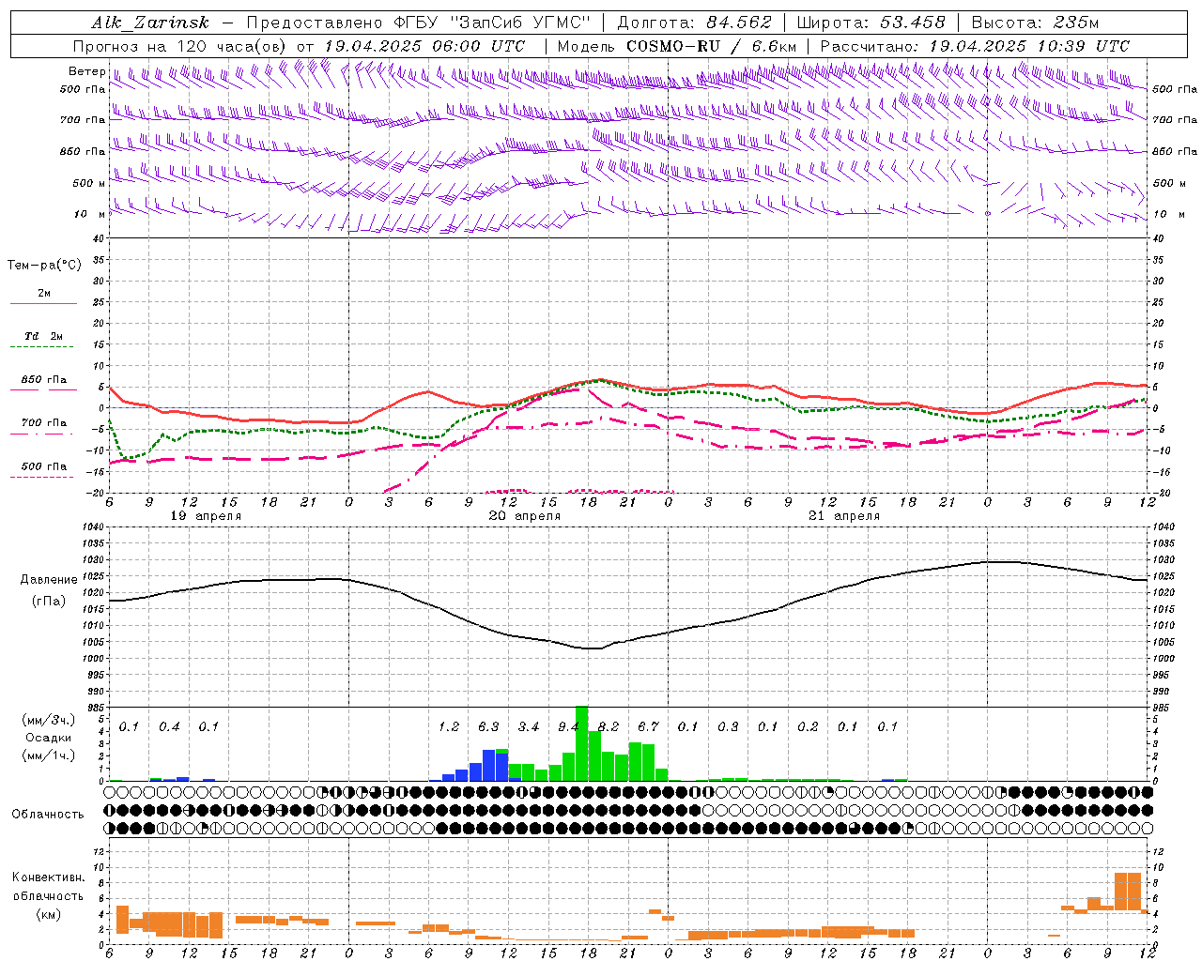Click the tallest green precipitation bar

(x=581, y=742)
